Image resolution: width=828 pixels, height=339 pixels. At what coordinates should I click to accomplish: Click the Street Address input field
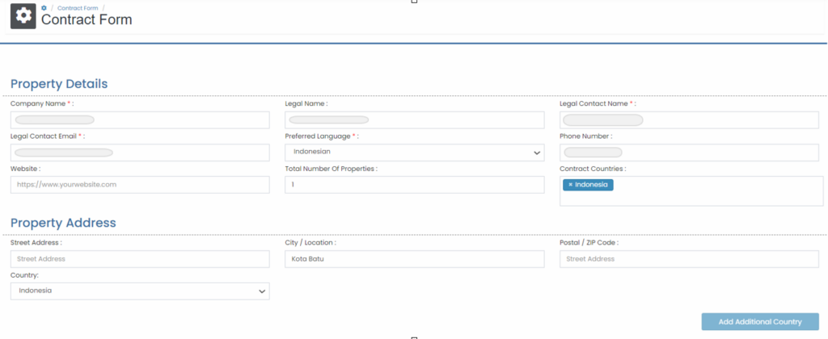[x=140, y=259]
